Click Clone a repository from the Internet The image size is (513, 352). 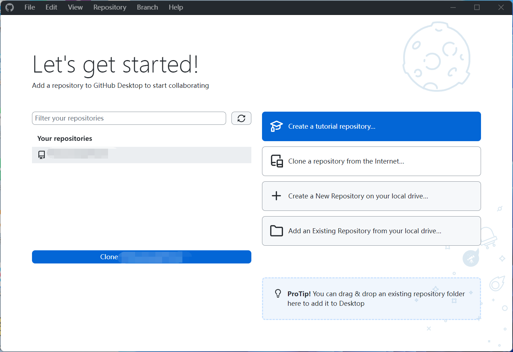pyautogui.click(x=372, y=161)
